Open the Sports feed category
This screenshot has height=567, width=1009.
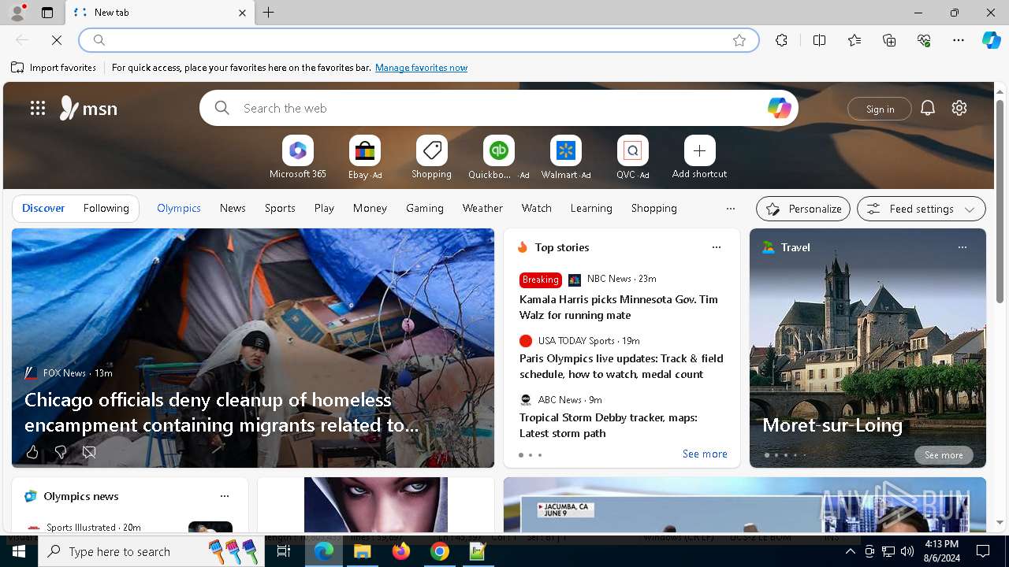pos(280,208)
